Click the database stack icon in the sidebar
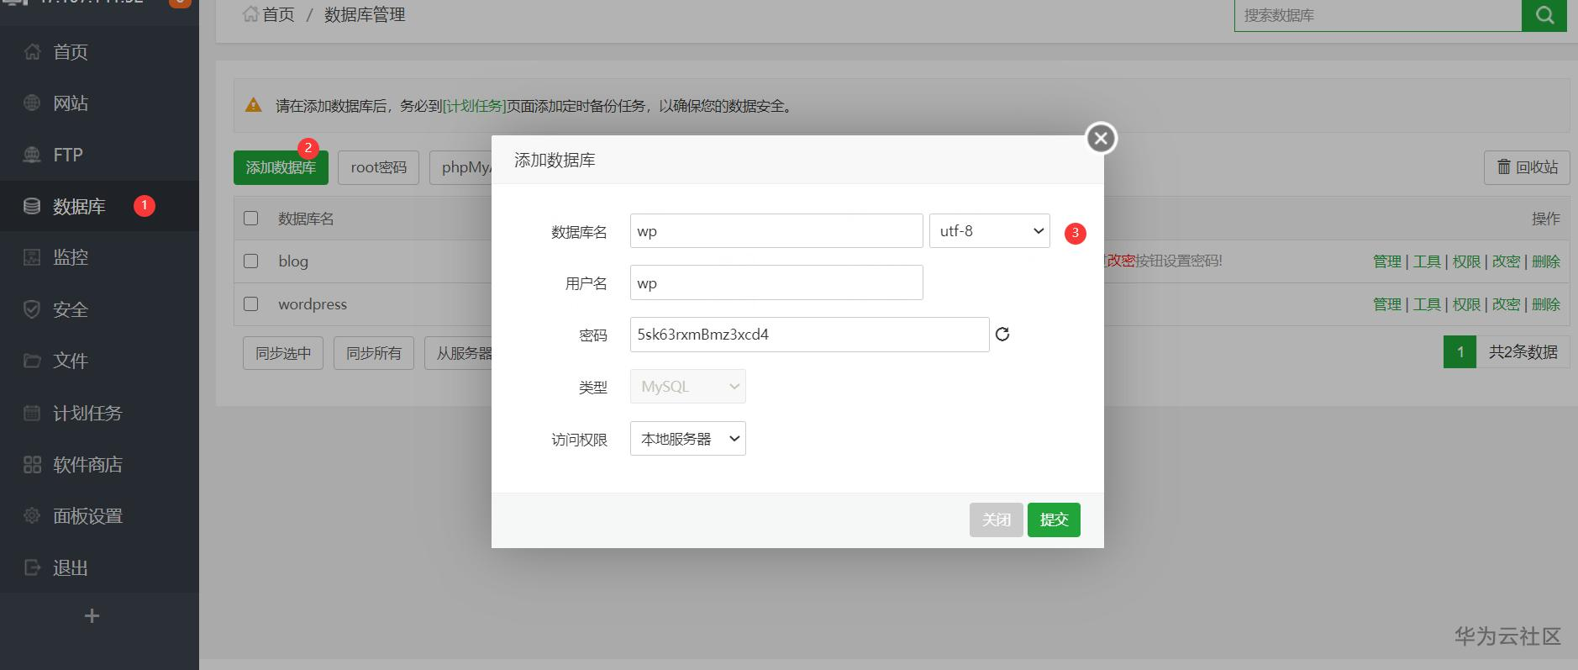 [32, 206]
